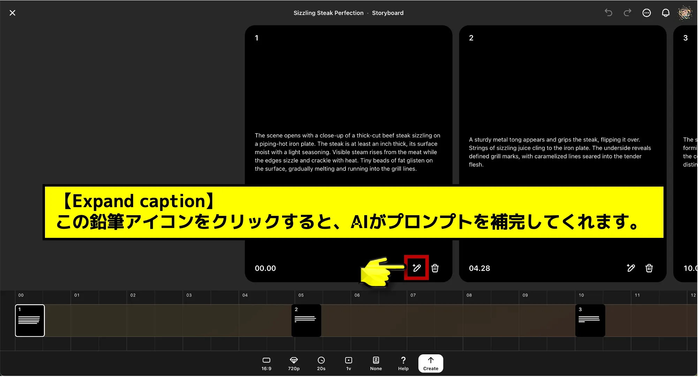698x377 pixels.
Task: Edit card 1 caption about steak sizzling
Action: tap(348, 152)
